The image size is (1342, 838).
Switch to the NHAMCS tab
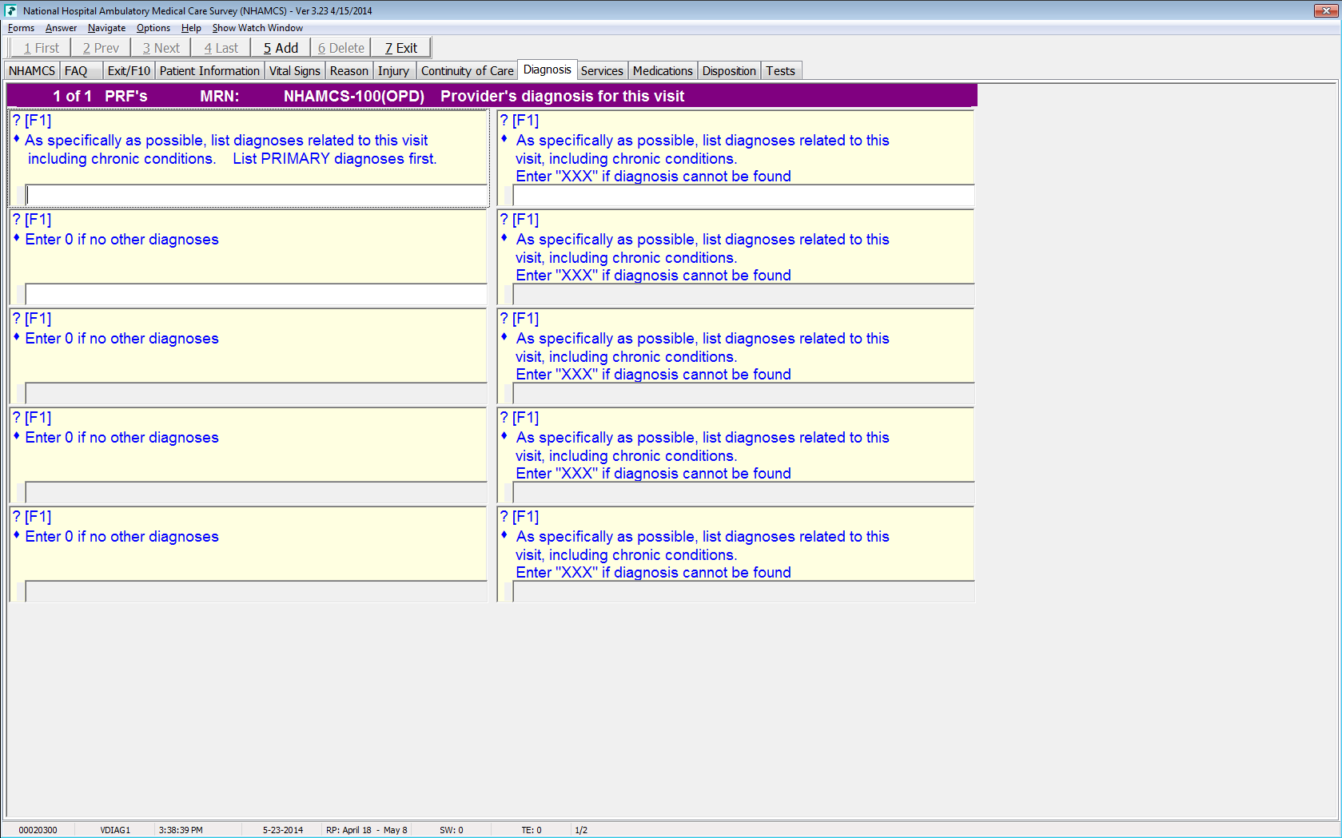point(32,71)
